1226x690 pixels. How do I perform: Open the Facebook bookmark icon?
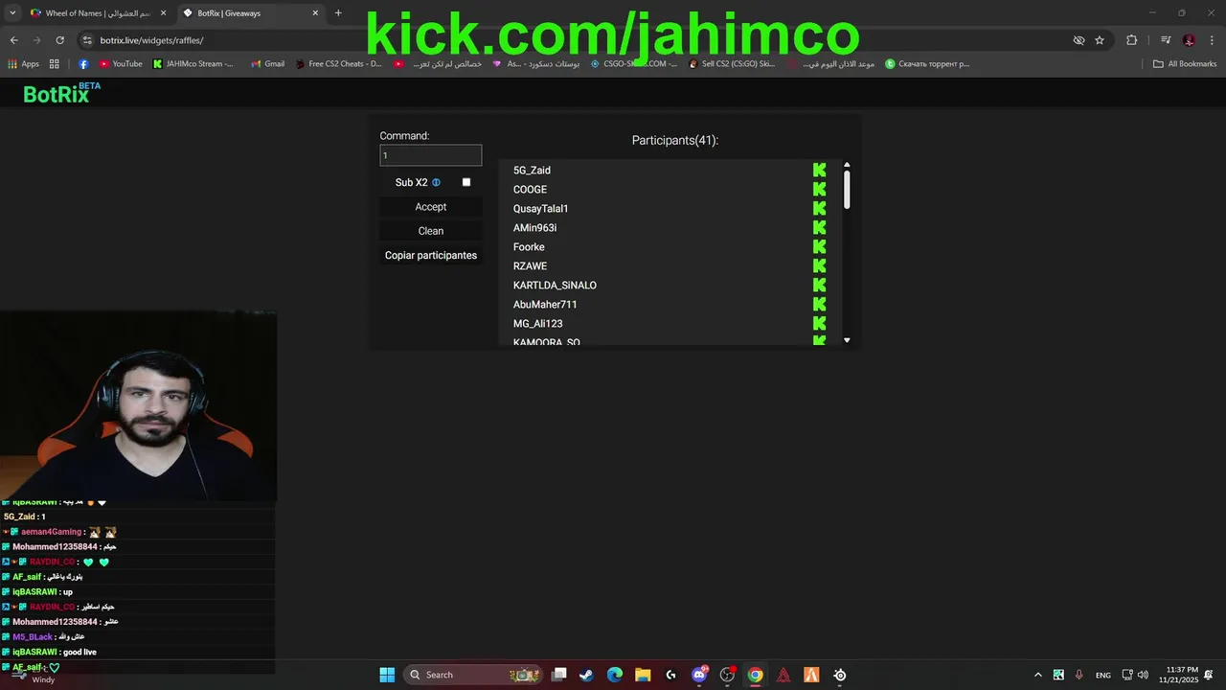[83, 64]
